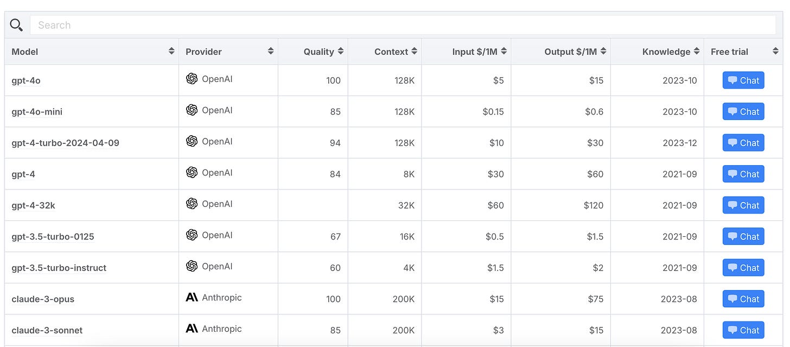Select the $75 output price cell

click(561, 299)
